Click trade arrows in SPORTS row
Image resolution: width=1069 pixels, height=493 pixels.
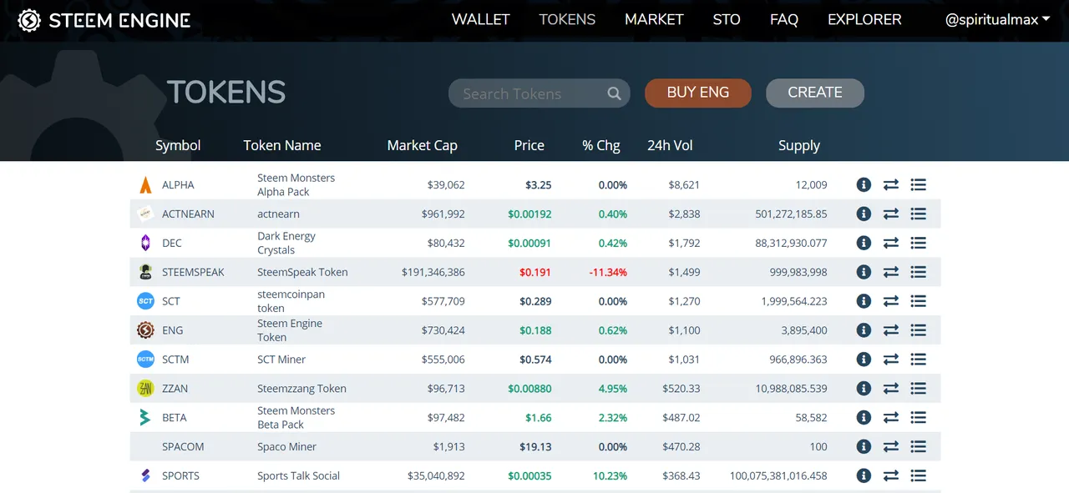coord(891,476)
